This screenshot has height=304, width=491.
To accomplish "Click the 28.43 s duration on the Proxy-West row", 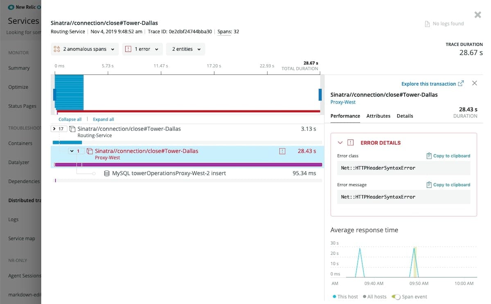I will (x=307, y=151).
